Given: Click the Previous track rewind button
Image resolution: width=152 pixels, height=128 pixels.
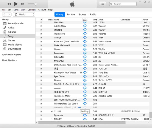Looking at the screenshot, I should tap(9, 4).
